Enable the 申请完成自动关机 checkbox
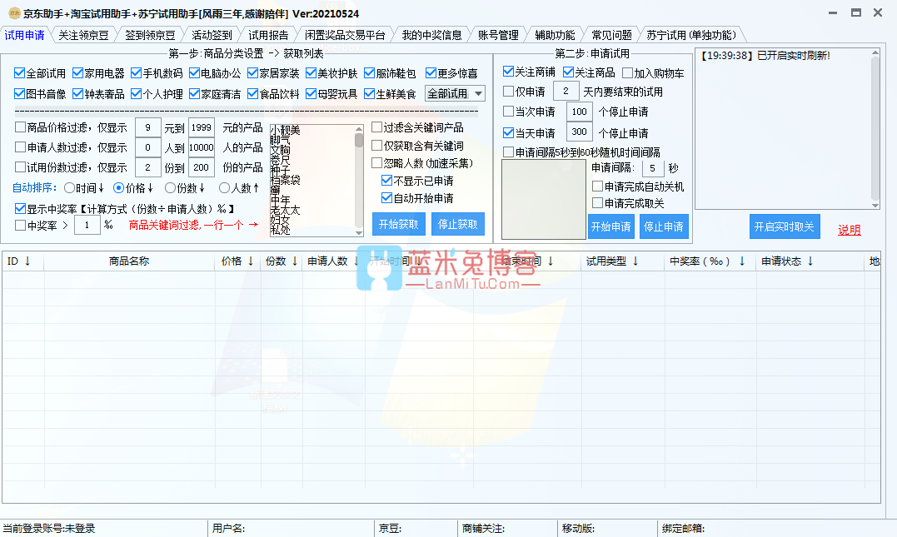Viewport: 897px width, 537px height. (597, 186)
